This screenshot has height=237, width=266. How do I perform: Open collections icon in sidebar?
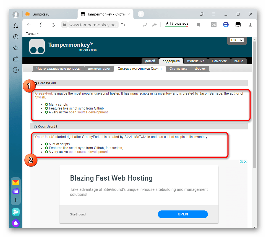(16, 59)
